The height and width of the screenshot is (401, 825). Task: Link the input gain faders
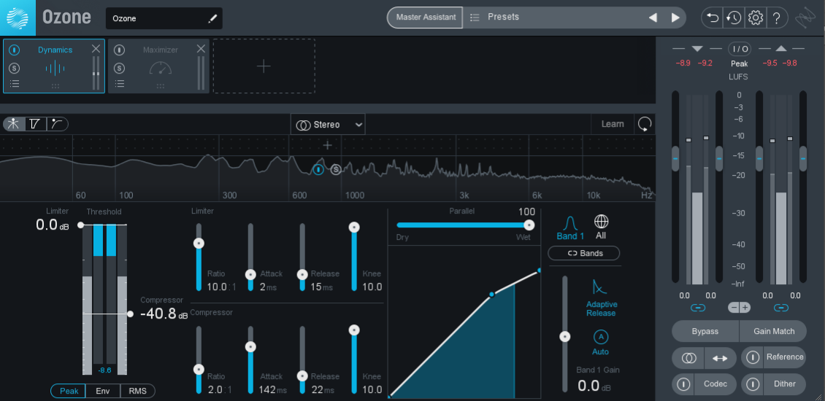698,308
